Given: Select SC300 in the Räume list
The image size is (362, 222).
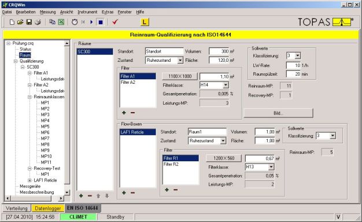Looking at the screenshot, I should (95, 51).
